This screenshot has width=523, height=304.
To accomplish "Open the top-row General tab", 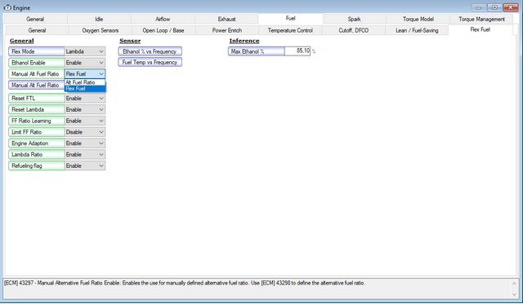I will pyautogui.click(x=35, y=19).
